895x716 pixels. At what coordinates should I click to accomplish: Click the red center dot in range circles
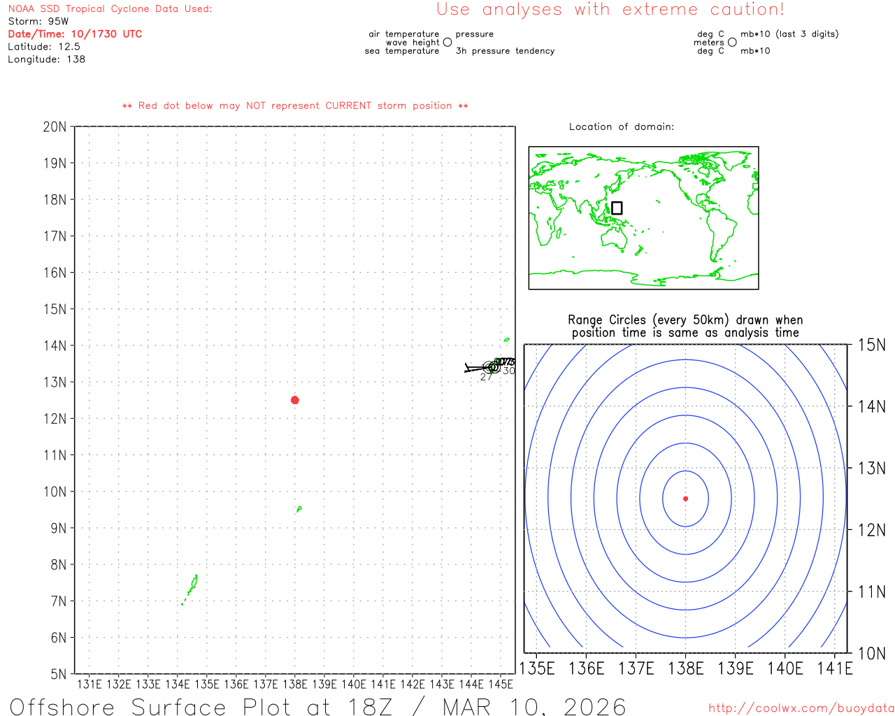pyautogui.click(x=685, y=499)
